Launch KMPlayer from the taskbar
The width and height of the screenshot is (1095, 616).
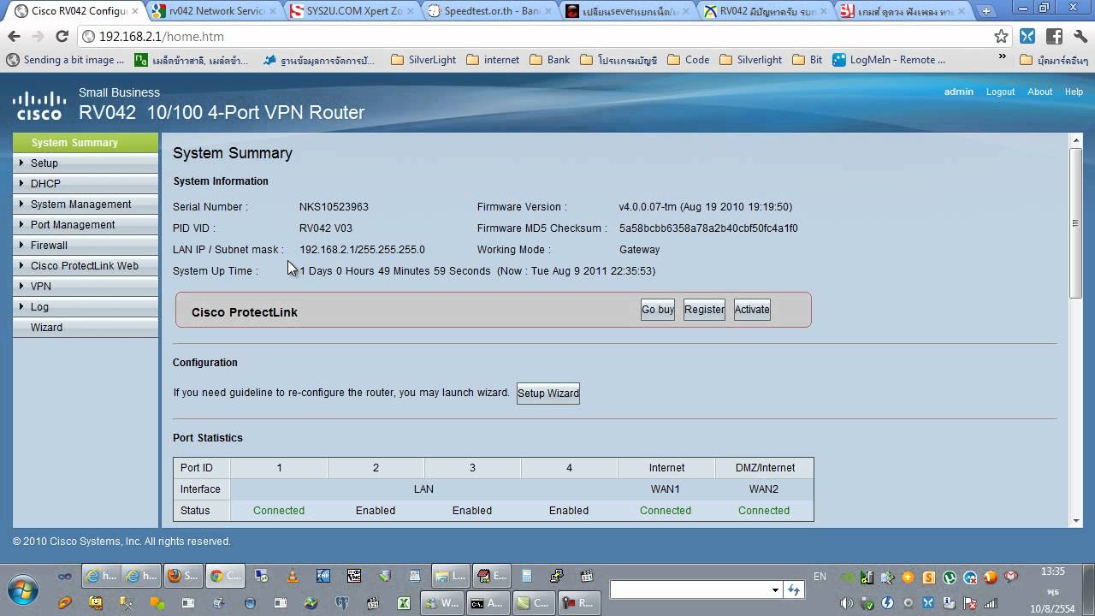coord(323,576)
